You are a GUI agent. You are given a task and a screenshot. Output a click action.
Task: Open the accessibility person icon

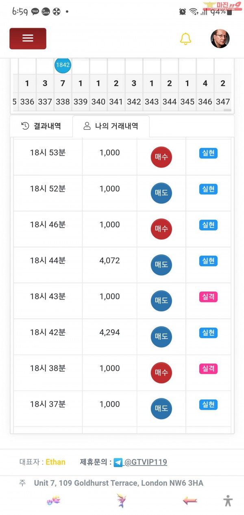click(228, 500)
